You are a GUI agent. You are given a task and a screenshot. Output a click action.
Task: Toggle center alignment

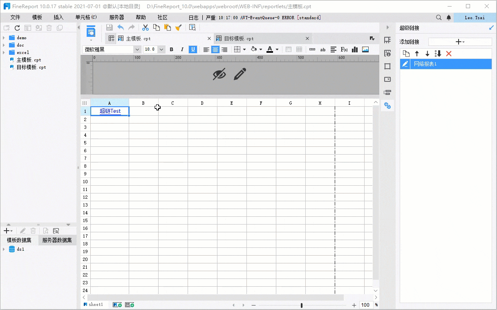pos(215,49)
